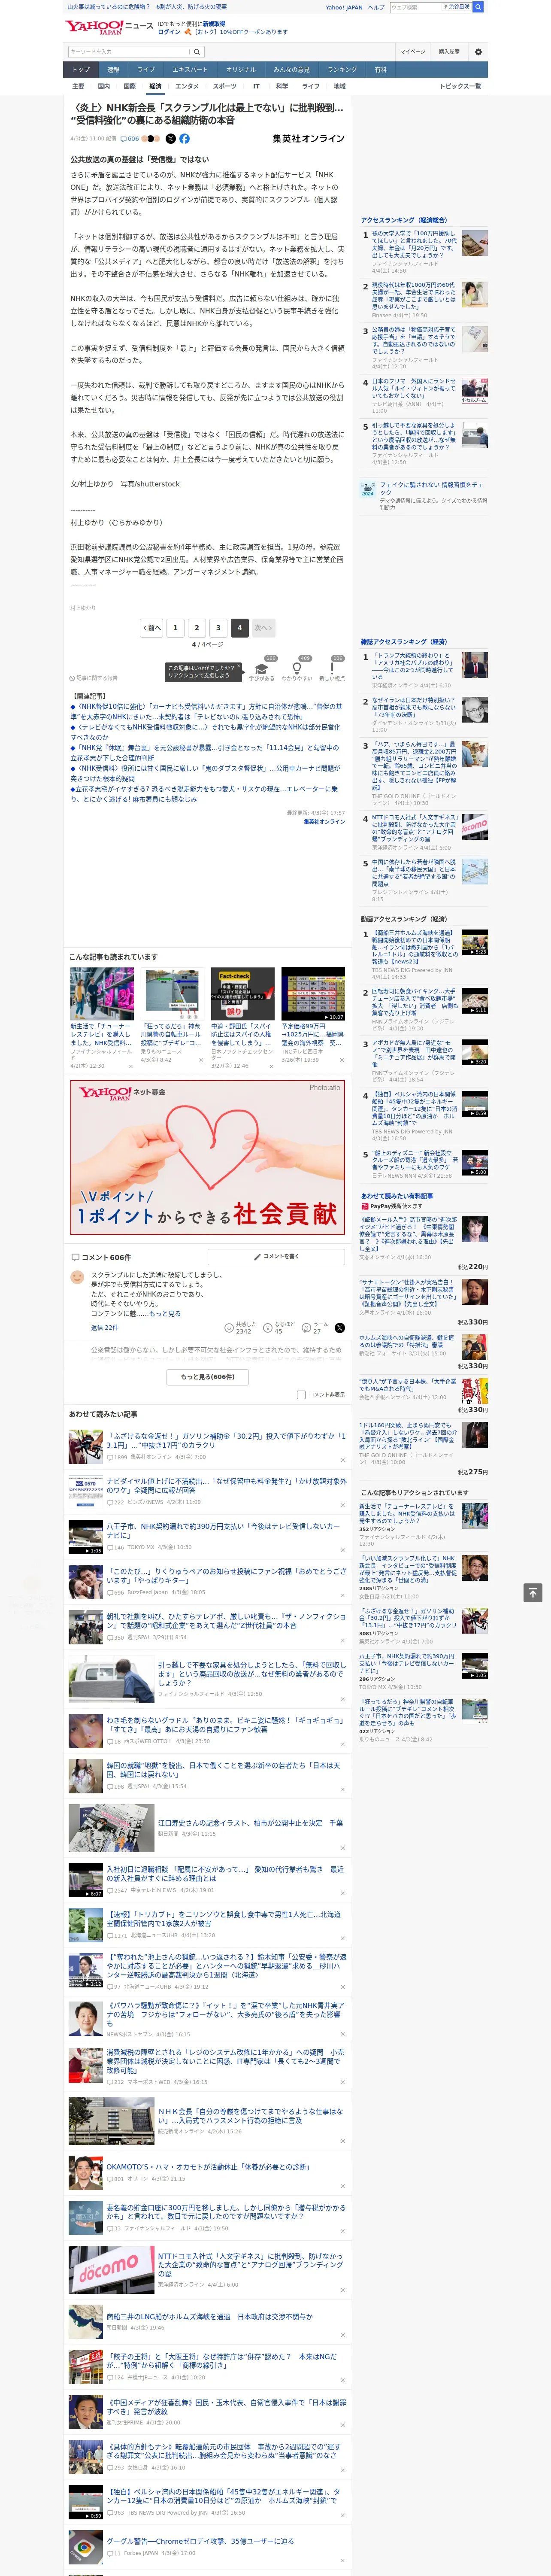Open the Yahoo! JAPAN News logo
Image resolution: width=551 pixels, height=2576 pixels.
pyautogui.click(x=109, y=27)
